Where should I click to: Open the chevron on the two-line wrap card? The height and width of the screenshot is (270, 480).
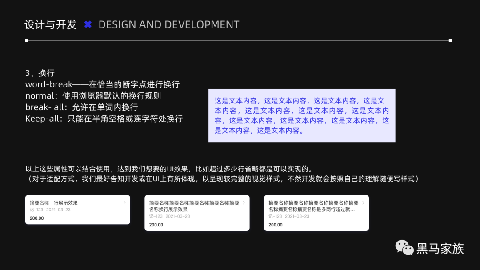point(244,202)
